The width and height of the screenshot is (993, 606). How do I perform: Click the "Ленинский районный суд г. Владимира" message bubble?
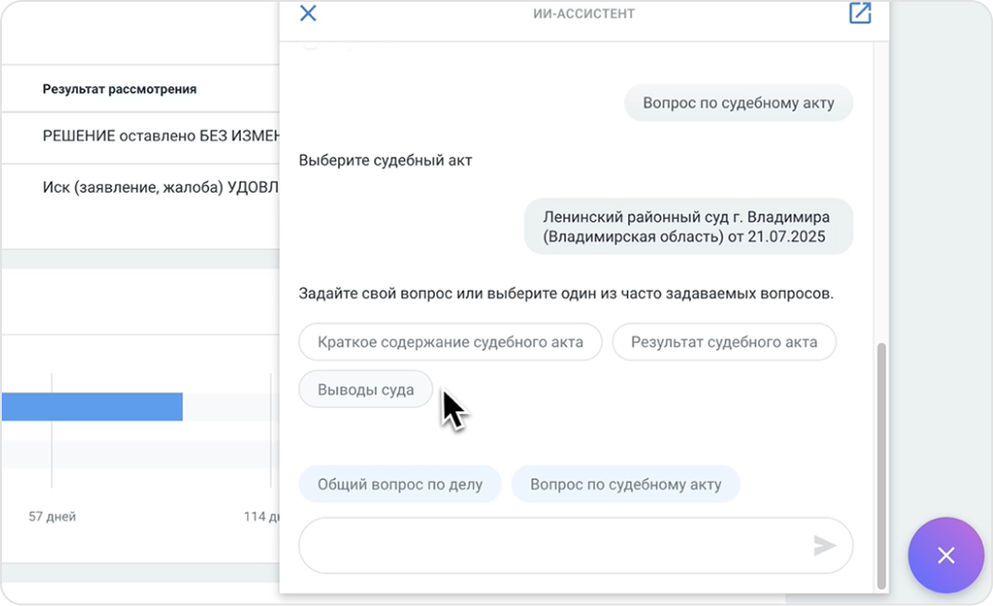tap(687, 226)
